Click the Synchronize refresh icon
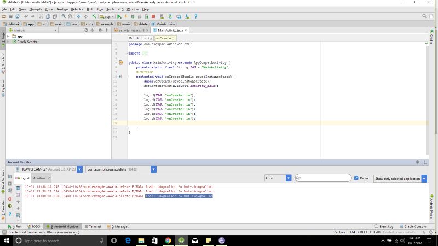Viewport: 438px width, 246px height. (18, 16)
